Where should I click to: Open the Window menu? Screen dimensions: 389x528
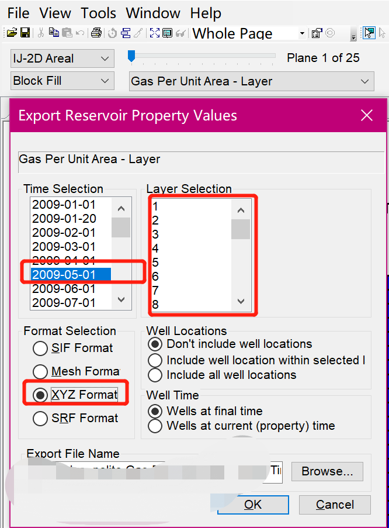[x=152, y=13]
